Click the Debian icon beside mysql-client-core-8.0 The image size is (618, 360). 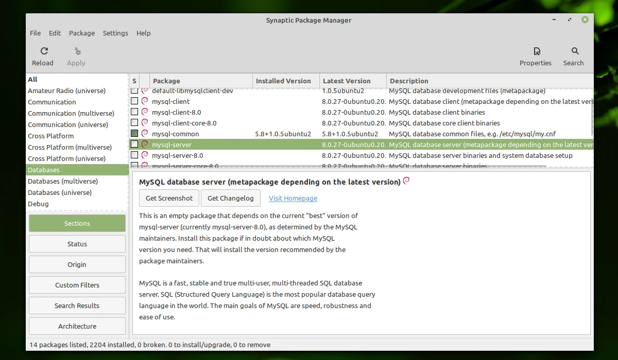point(145,123)
